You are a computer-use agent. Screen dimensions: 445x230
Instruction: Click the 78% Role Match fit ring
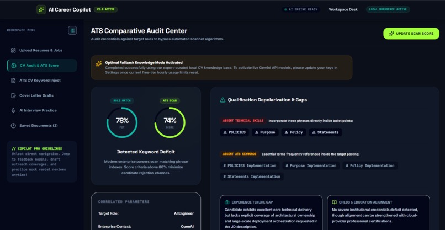tap(122, 122)
